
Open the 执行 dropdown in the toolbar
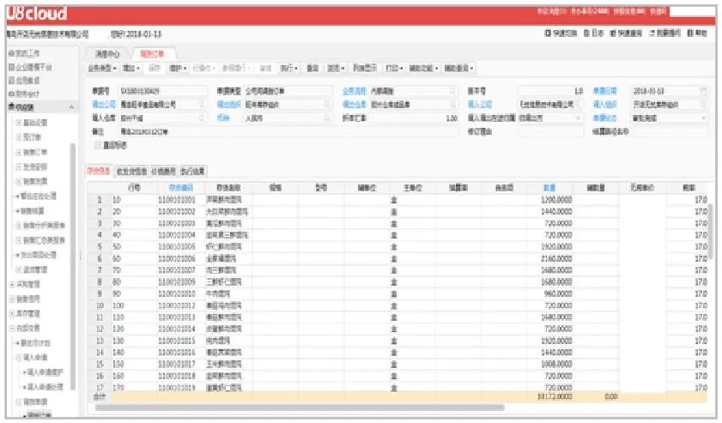point(288,68)
